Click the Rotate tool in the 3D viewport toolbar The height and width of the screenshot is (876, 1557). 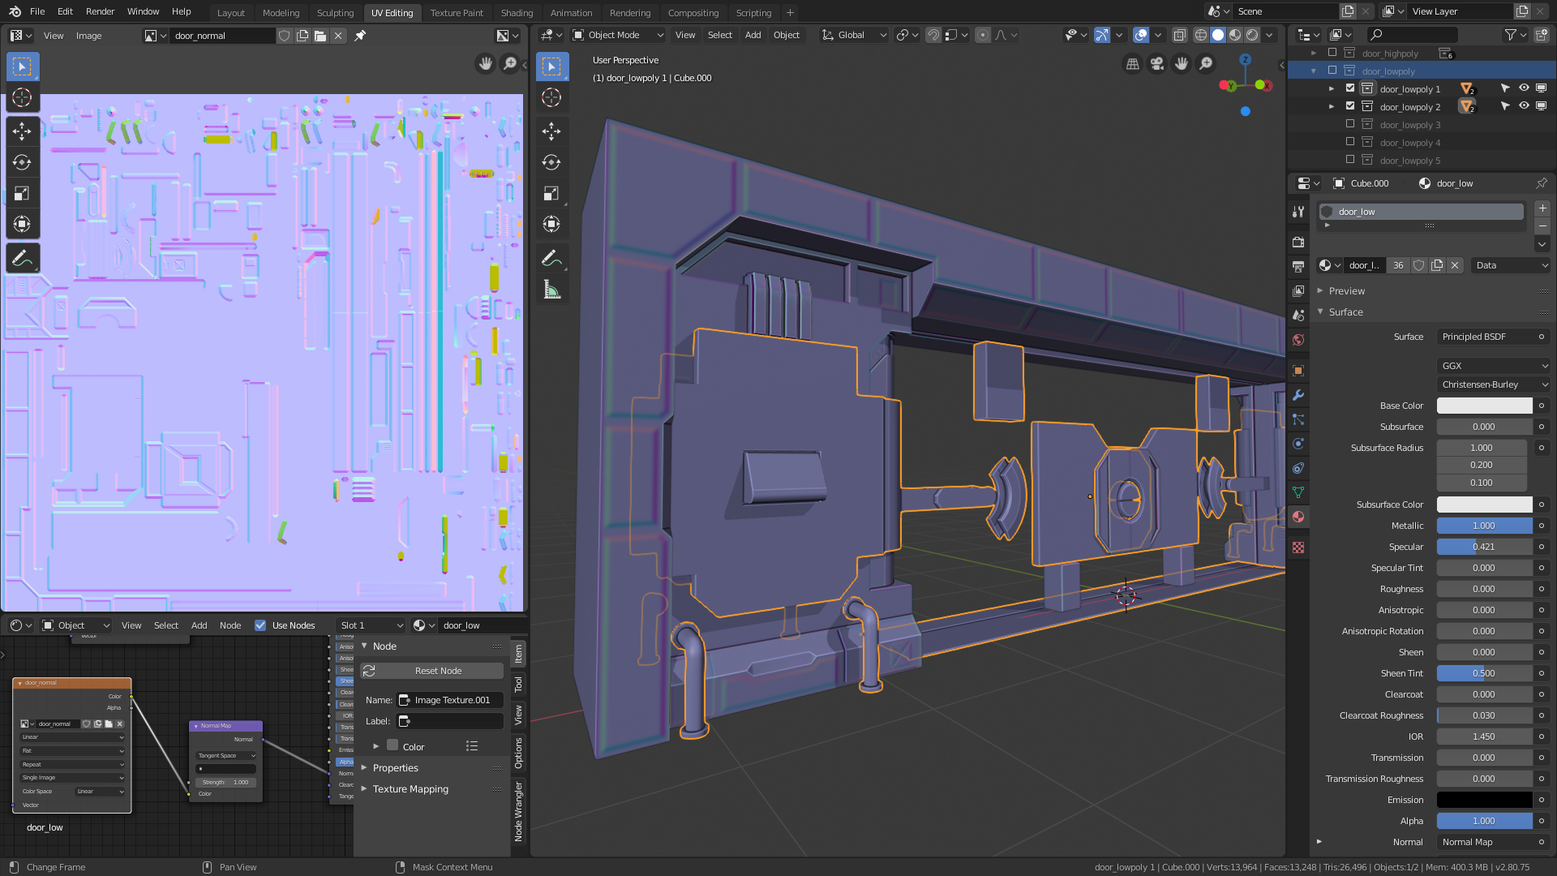[551, 162]
